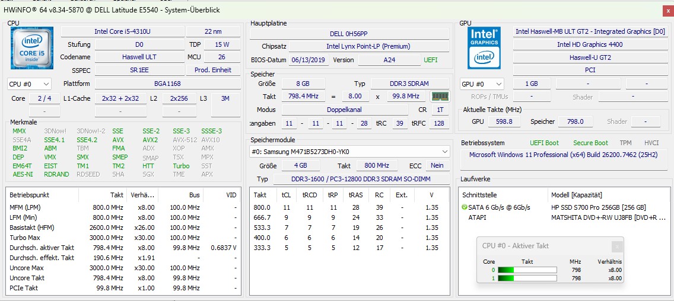Click the Schnittstelle column header
This screenshot has width=674, height=301.
coord(479,195)
